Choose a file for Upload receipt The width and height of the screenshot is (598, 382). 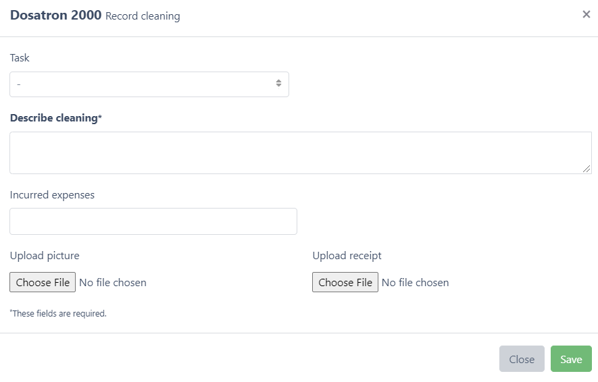(345, 282)
